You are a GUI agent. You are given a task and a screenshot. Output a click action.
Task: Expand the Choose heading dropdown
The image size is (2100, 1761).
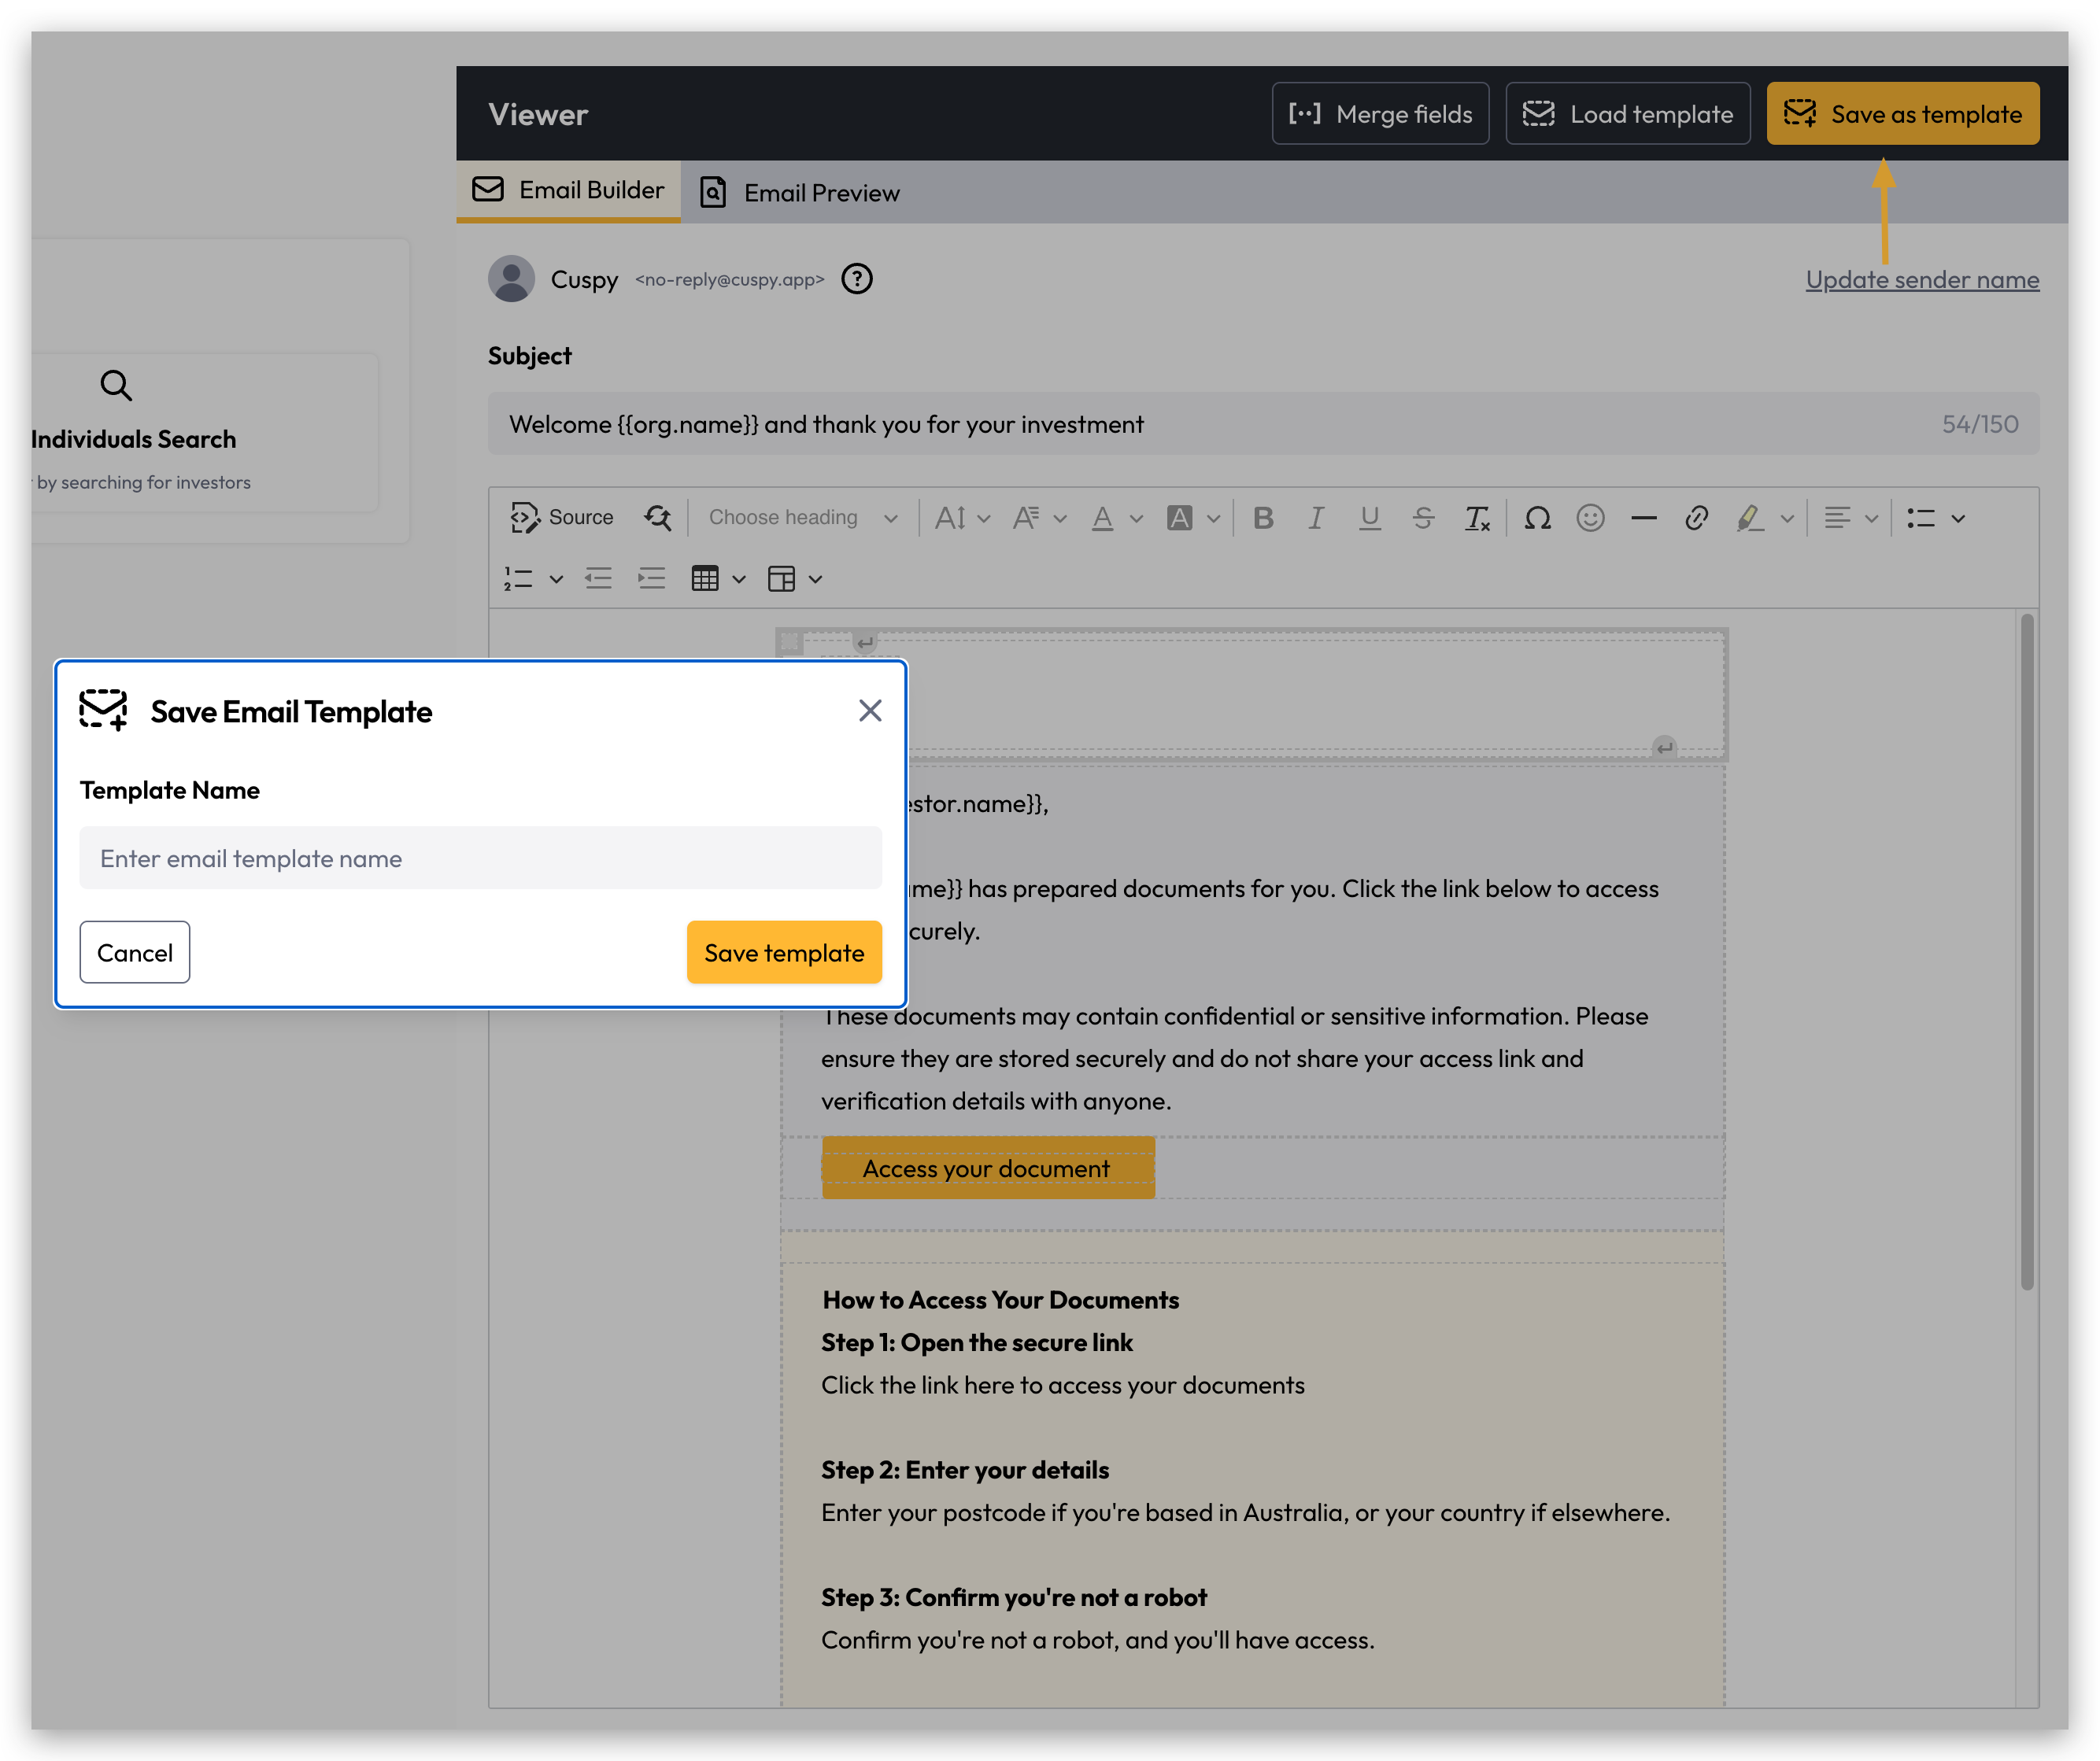[803, 518]
